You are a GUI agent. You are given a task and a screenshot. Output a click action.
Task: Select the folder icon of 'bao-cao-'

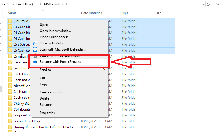click(x=10, y=62)
